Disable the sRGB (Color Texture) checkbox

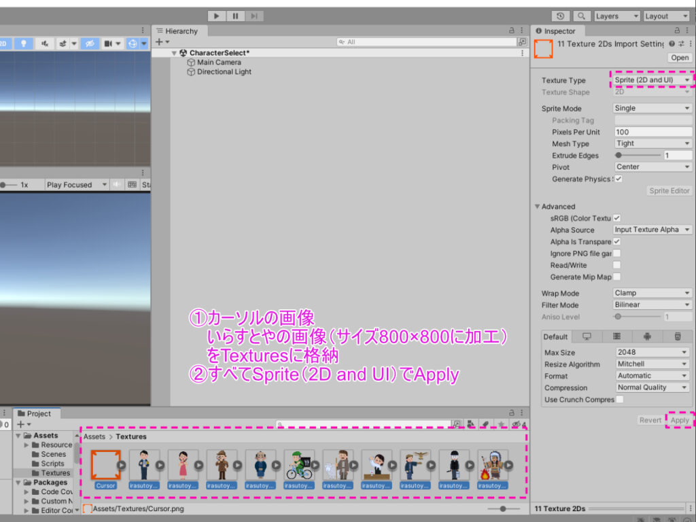click(617, 217)
